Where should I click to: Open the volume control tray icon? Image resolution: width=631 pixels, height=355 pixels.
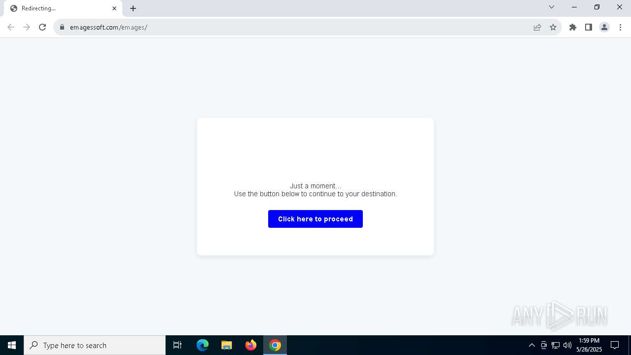point(567,345)
